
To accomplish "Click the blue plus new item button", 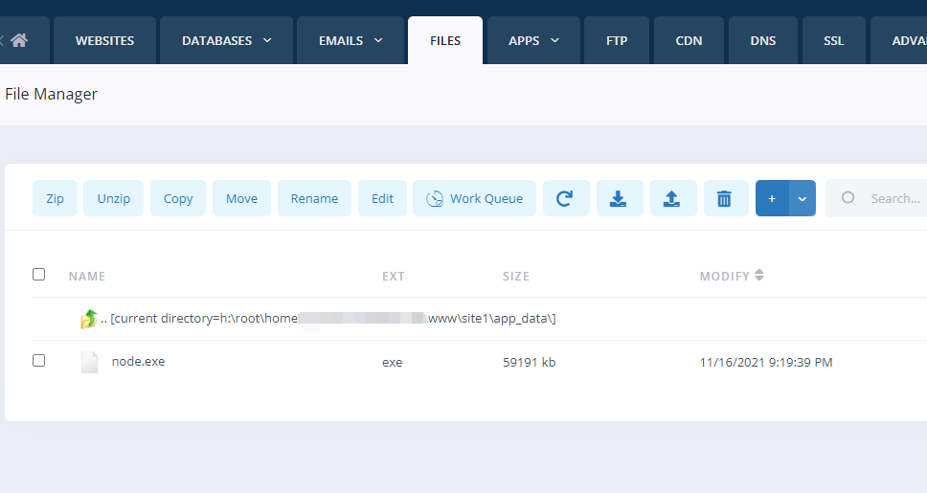I will [772, 198].
